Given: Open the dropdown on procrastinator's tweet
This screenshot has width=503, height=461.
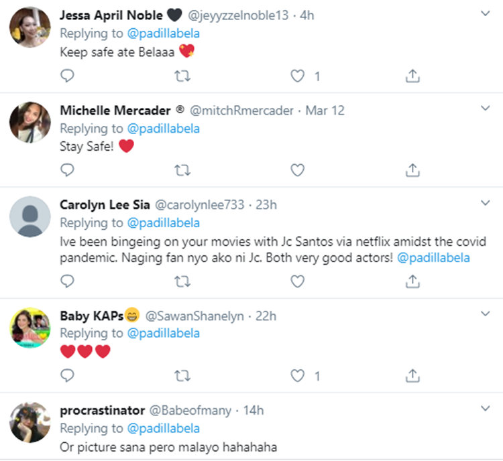Looking at the screenshot, I should click(486, 407).
